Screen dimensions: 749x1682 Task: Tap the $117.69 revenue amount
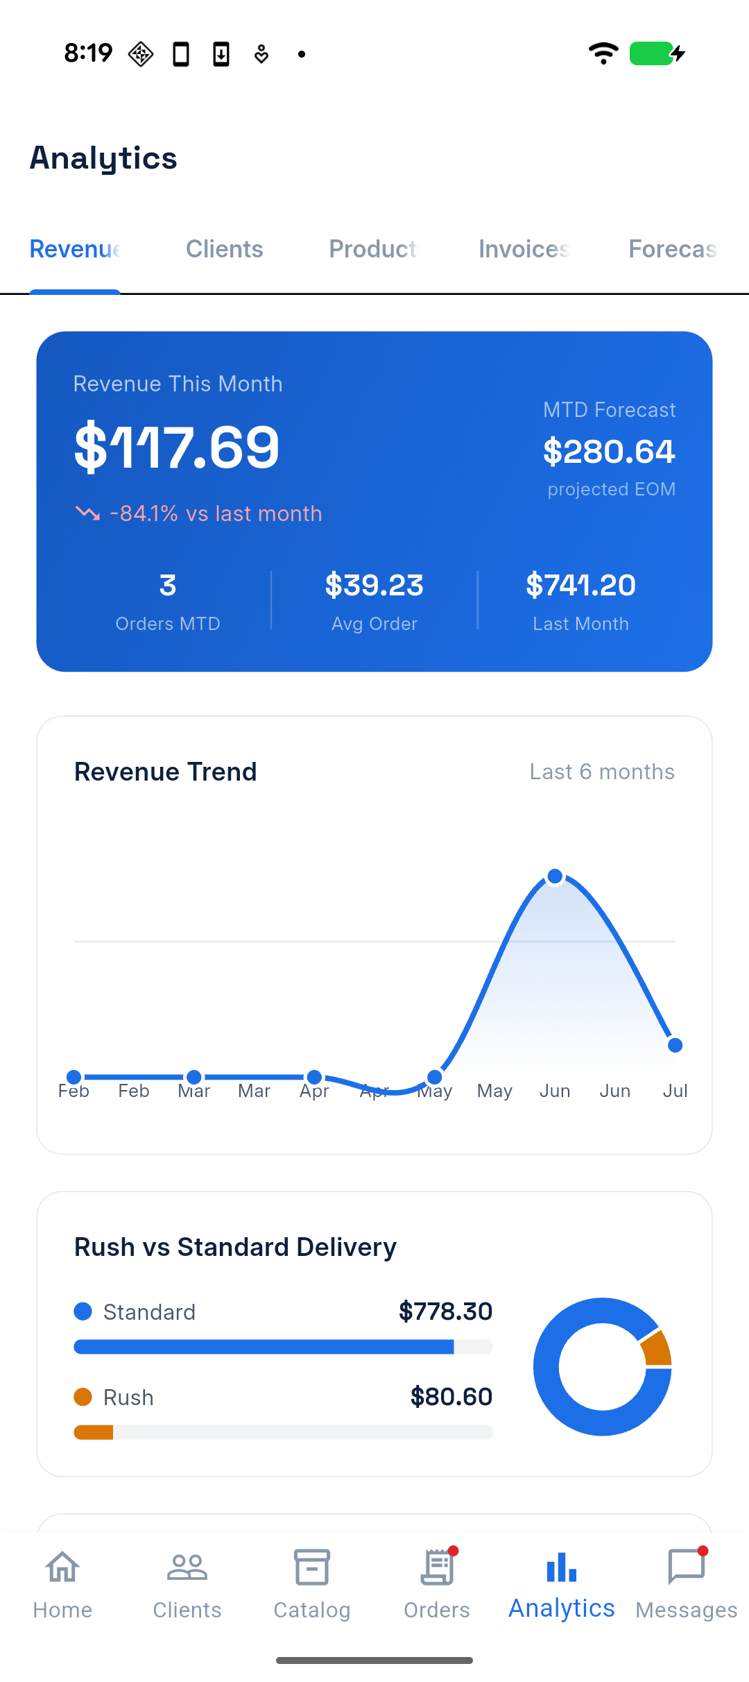click(176, 448)
